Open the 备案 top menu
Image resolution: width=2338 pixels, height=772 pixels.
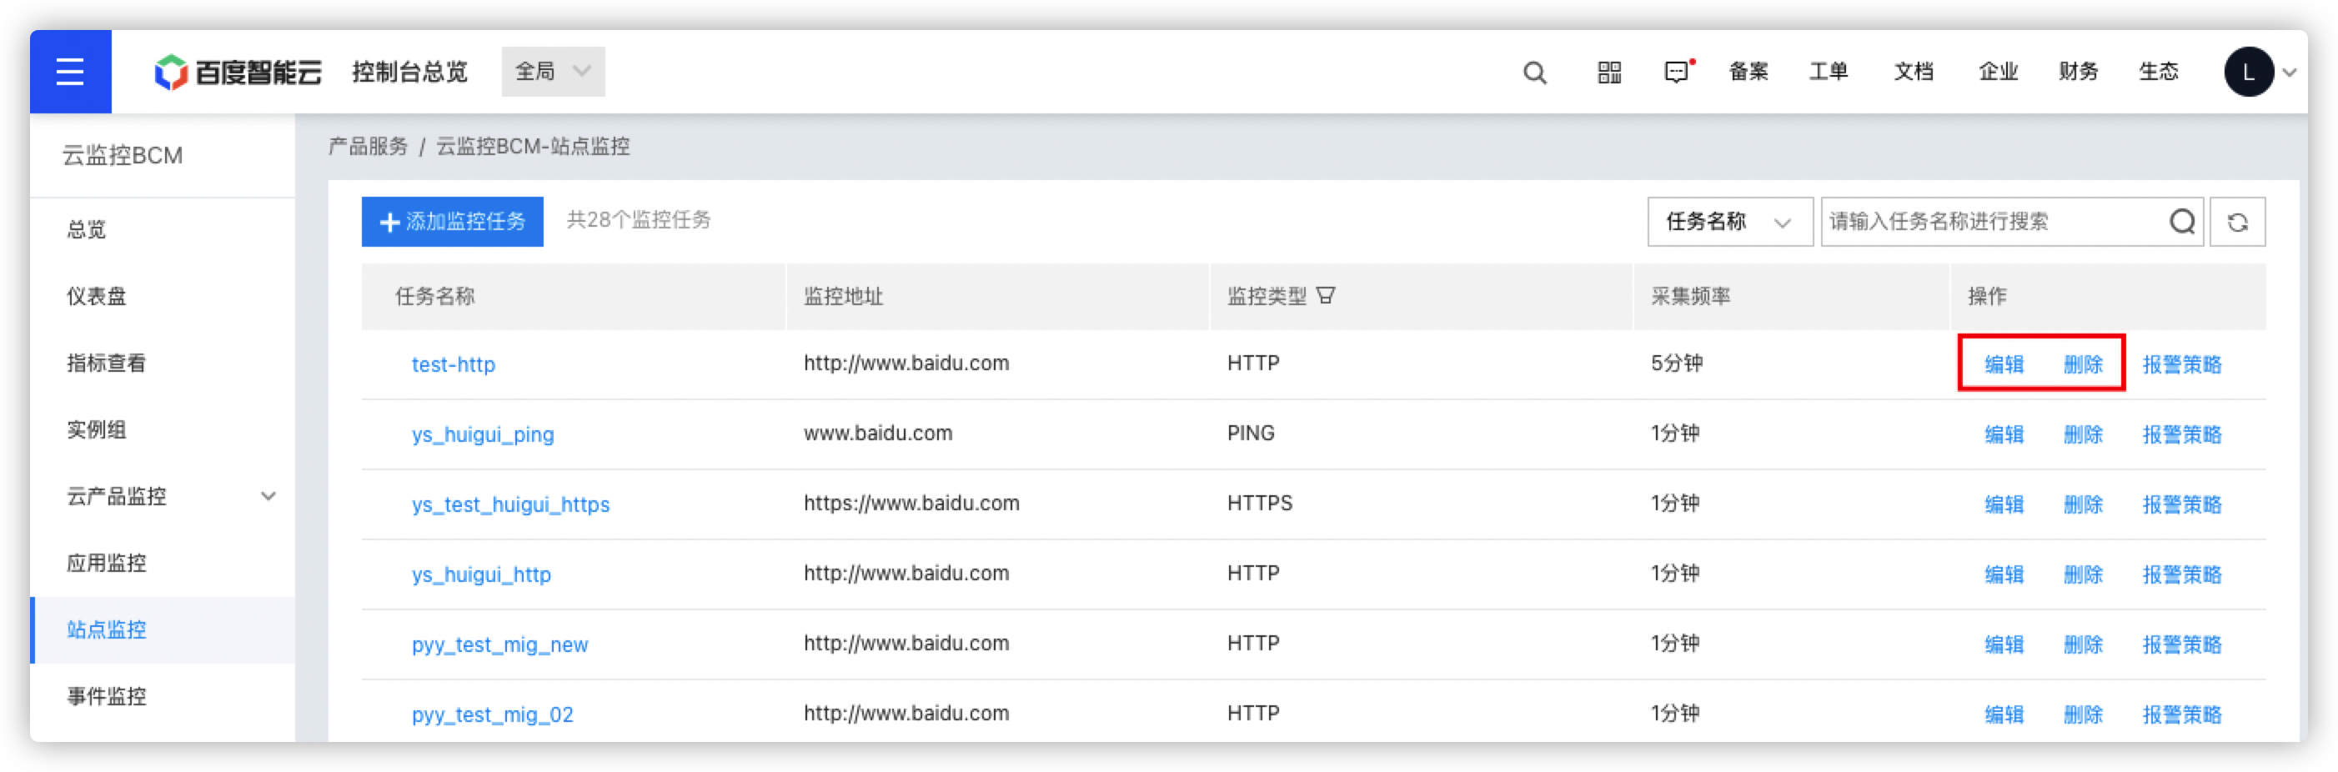(1748, 72)
